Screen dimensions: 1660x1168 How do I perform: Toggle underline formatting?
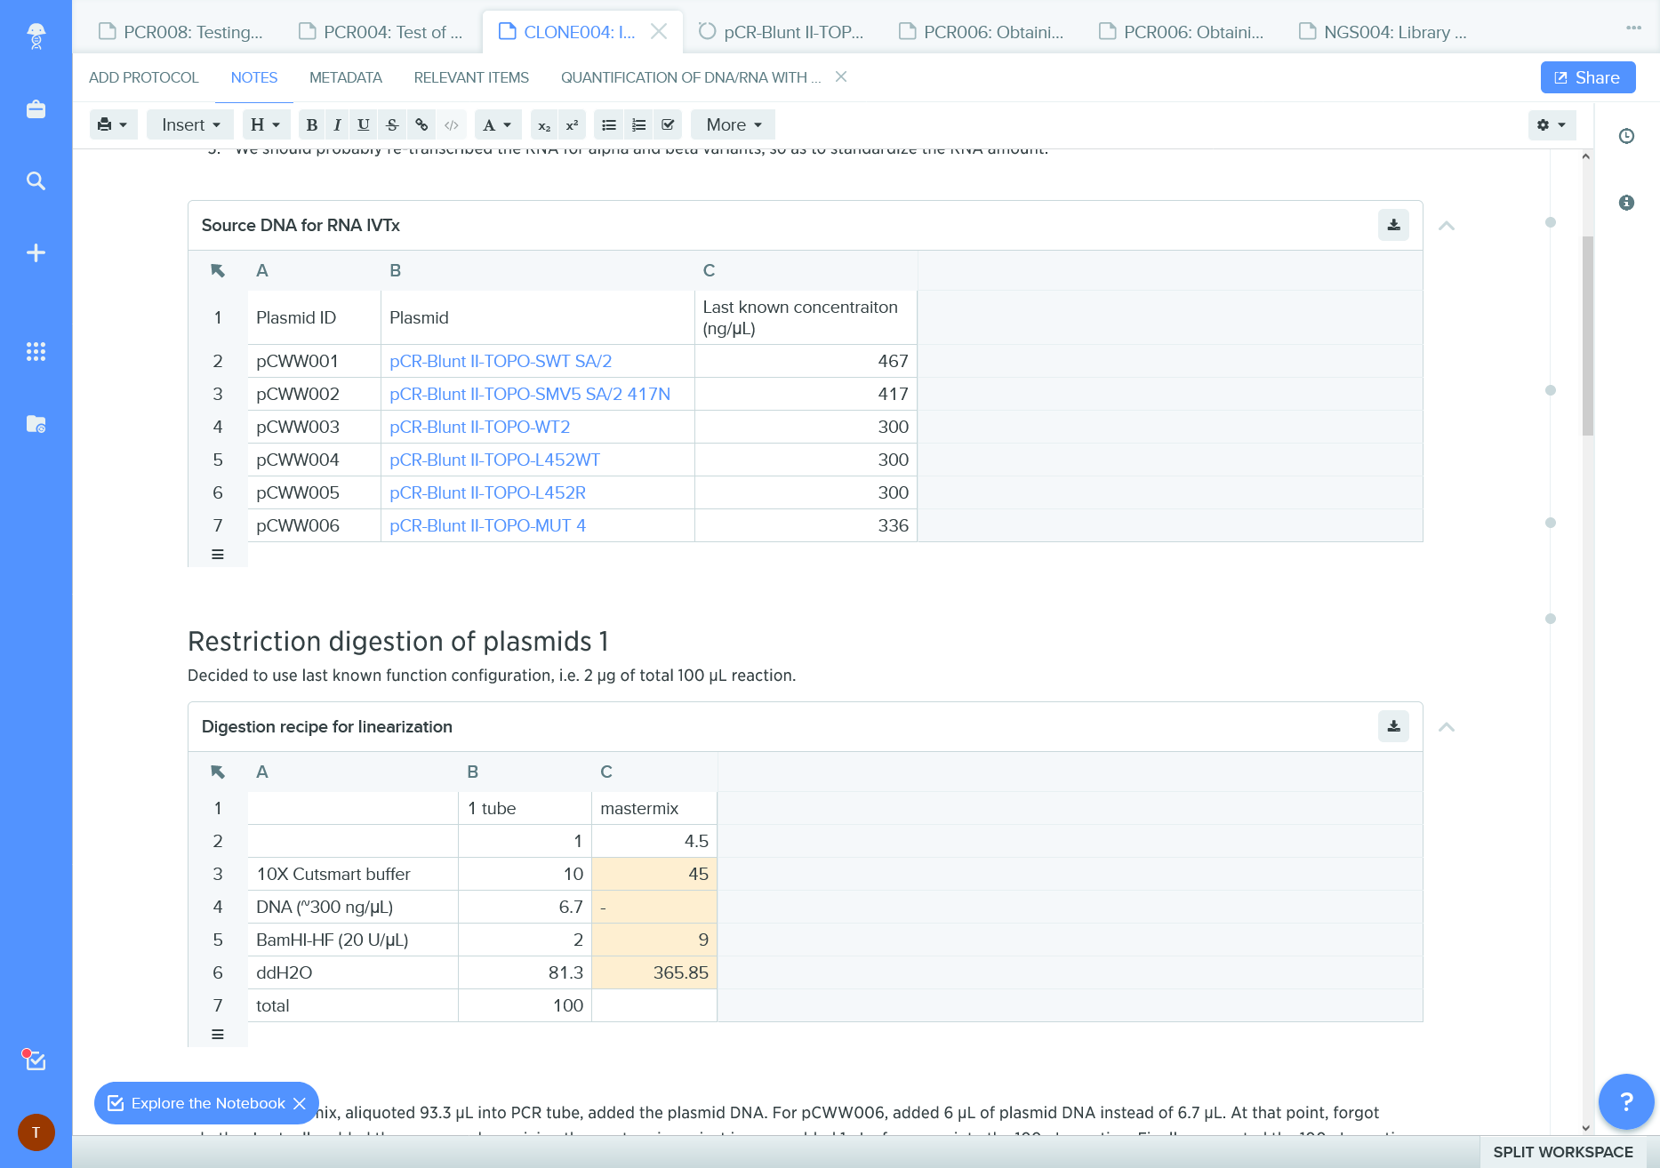(364, 125)
